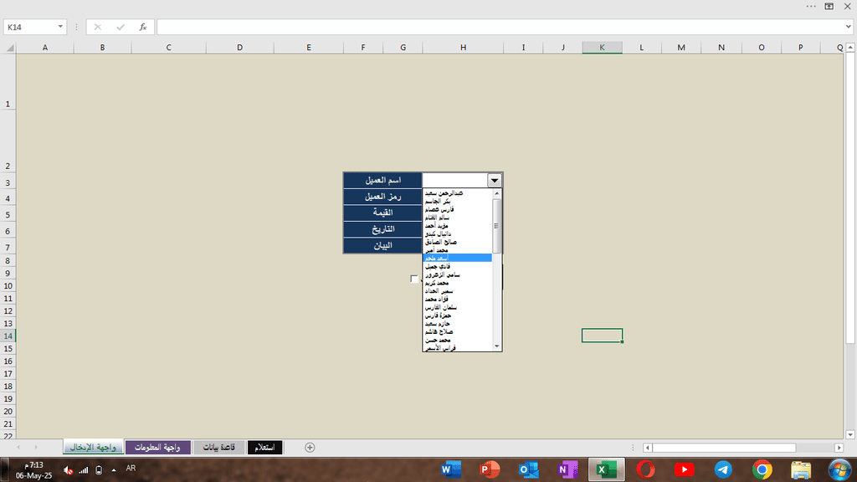The width and height of the screenshot is (857, 482).
Task: Switch to واجهة الإدخال sheet tab
Action: [93, 448]
